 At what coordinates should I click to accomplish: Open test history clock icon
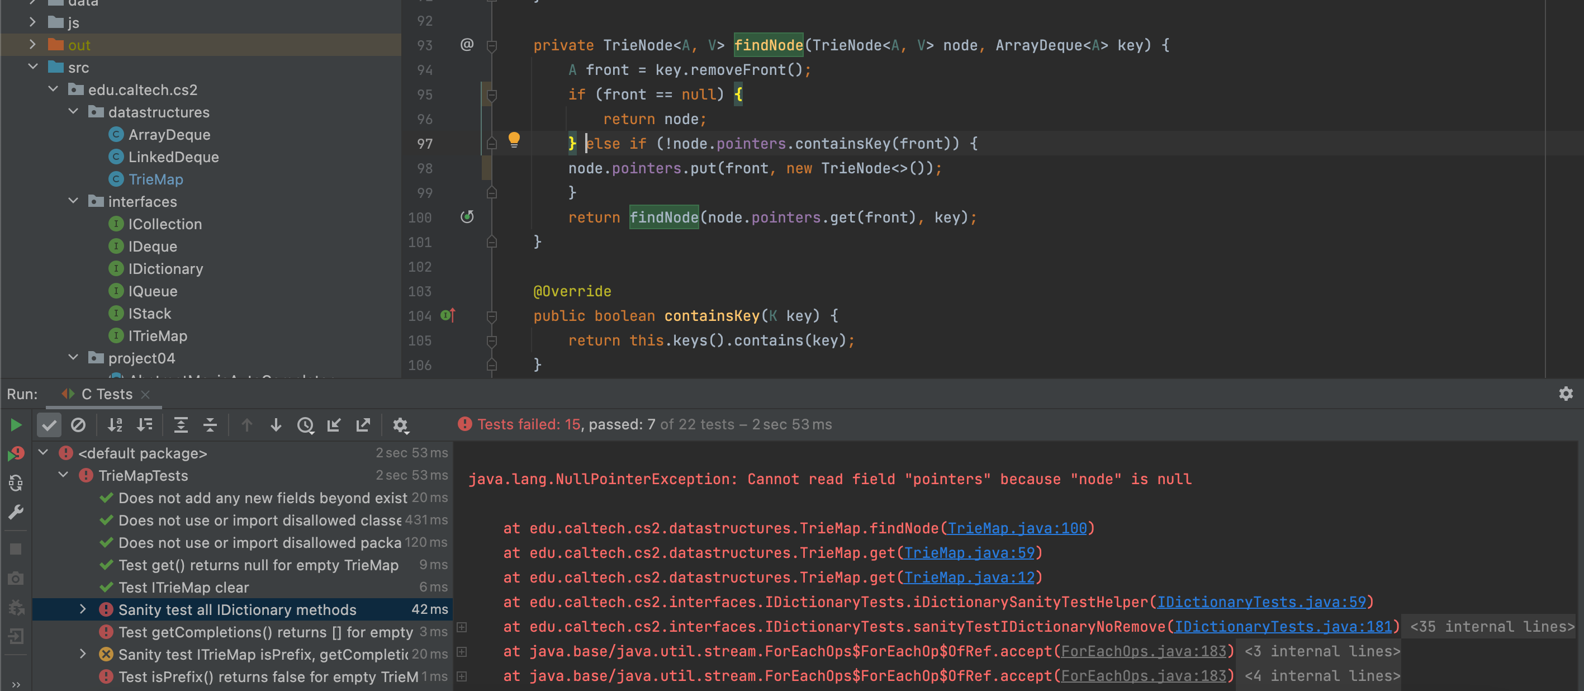pyautogui.click(x=306, y=425)
